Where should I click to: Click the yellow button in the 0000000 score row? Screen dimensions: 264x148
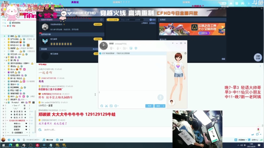tap(98, 39)
